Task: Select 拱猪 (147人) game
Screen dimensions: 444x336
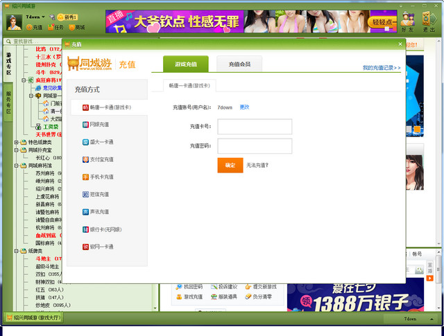Action: pos(49,297)
